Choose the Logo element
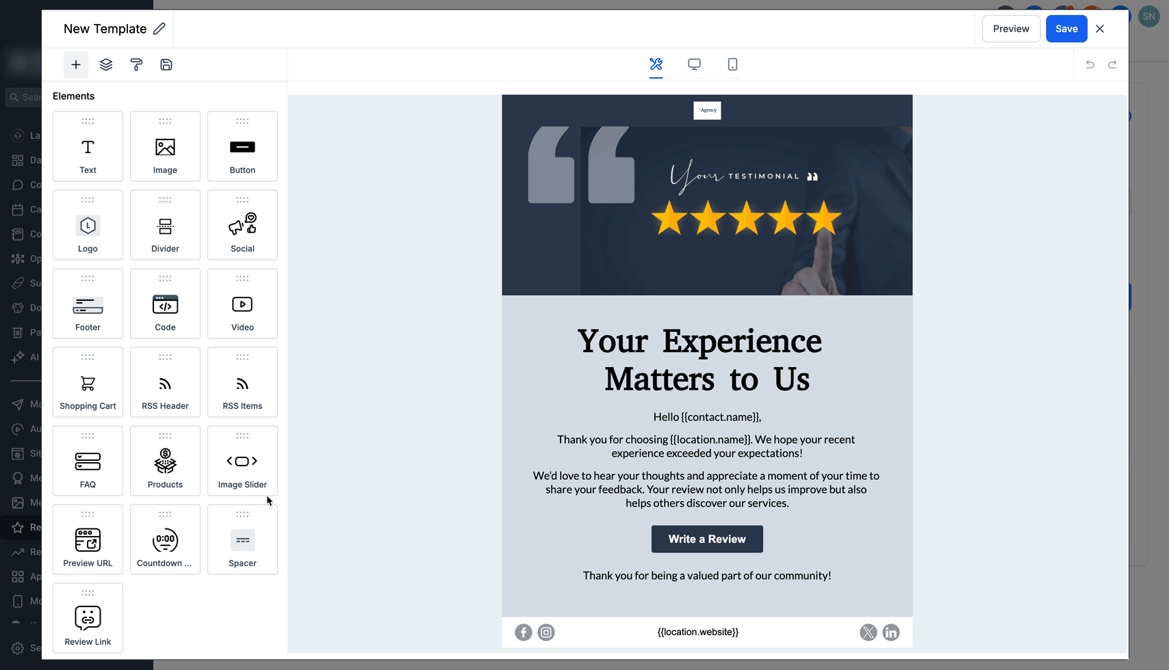This screenshot has width=1169, height=670. (x=88, y=225)
